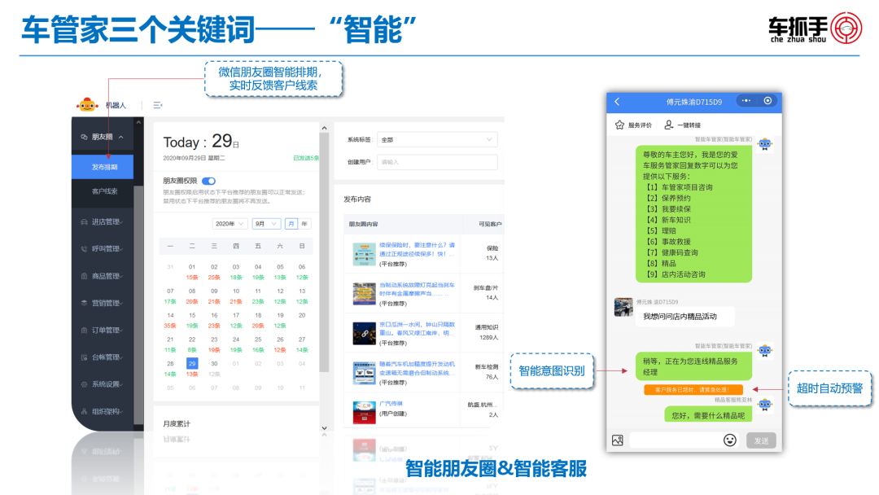Screen dimensions: 879x495
Task: Click the 系统设置 gear icon
Action: click(84, 384)
